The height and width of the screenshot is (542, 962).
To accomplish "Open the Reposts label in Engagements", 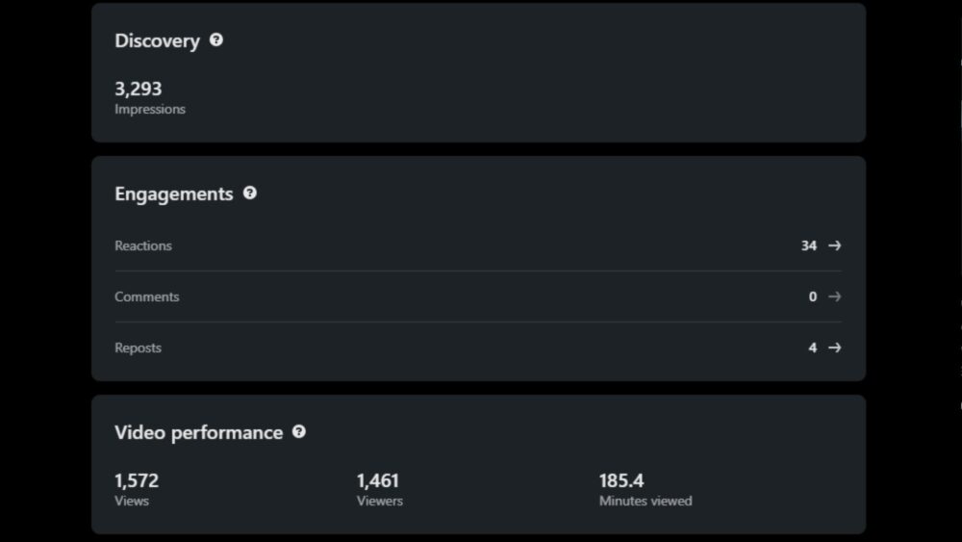I will [139, 348].
